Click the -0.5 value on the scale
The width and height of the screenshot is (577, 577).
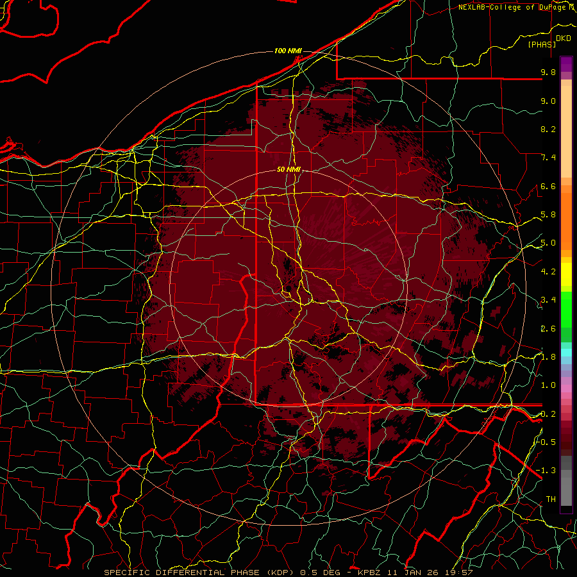point(546,442)
